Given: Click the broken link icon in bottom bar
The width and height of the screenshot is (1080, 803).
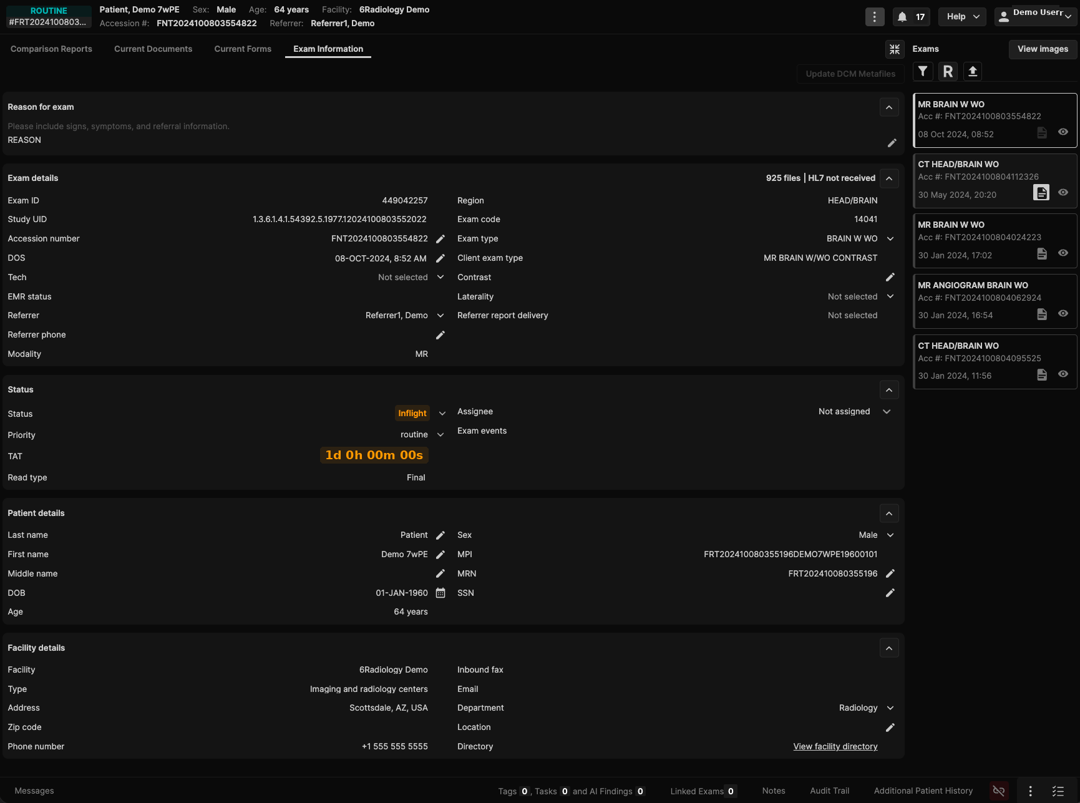Looking at the screenshot, I should [x=999, y=791].
